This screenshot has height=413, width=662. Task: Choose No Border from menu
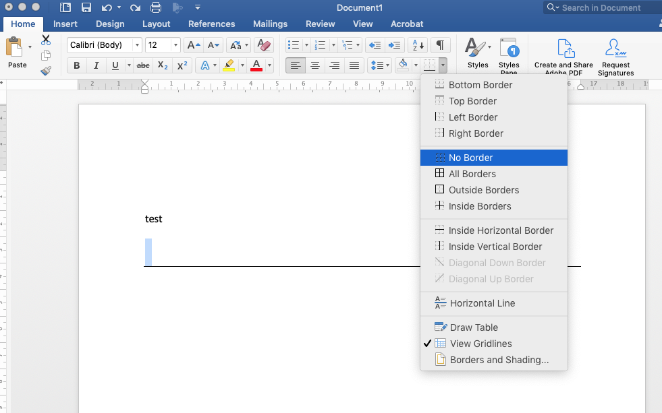(494, 158)
